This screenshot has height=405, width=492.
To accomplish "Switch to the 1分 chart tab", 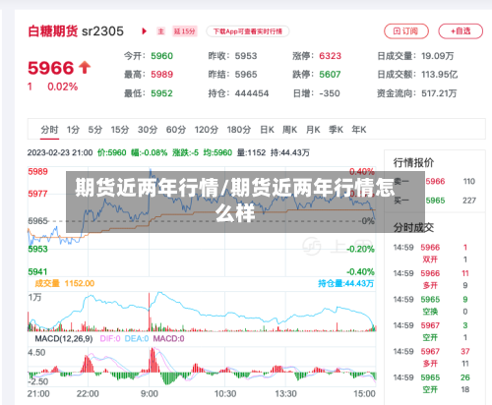I will click(x=73, y=130).
